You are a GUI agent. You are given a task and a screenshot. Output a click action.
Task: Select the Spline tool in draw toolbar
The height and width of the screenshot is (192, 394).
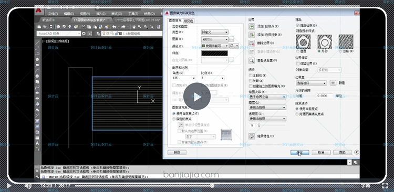pos(37,87)
